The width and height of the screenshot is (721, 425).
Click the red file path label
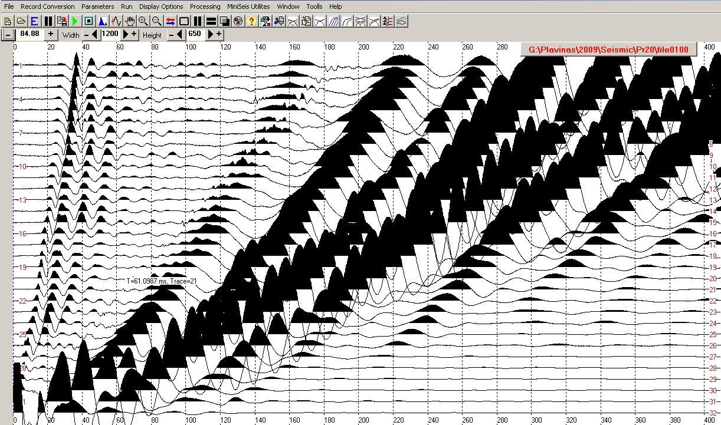[x=608, y=50]
